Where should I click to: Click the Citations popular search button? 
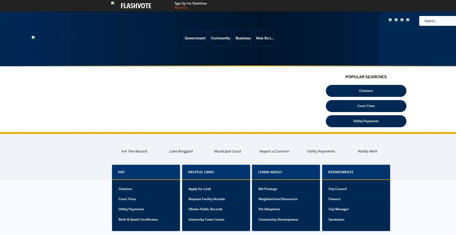coord(366,91)
